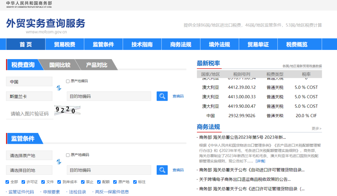337x196 pixels.
Task: Open 技术指南 navigation item
Action: click(x=142, y=44)
